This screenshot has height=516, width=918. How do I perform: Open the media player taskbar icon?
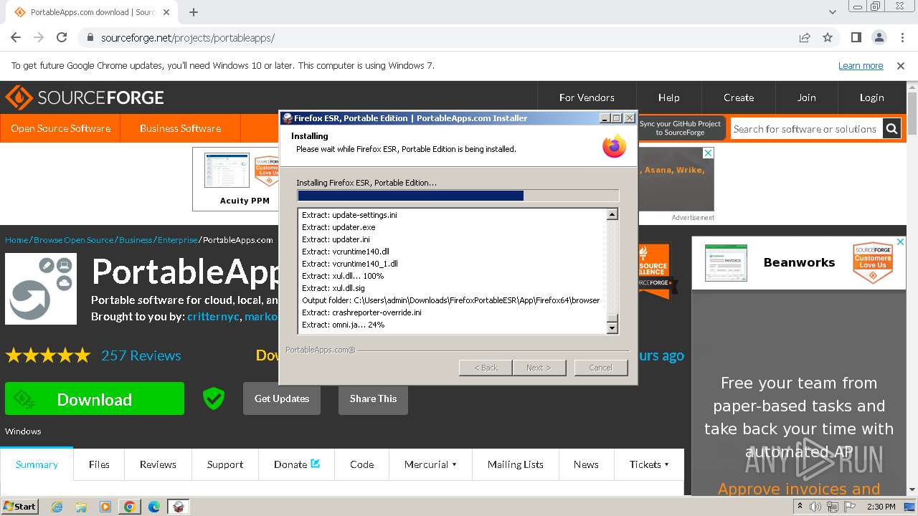(x=105, y=507)
